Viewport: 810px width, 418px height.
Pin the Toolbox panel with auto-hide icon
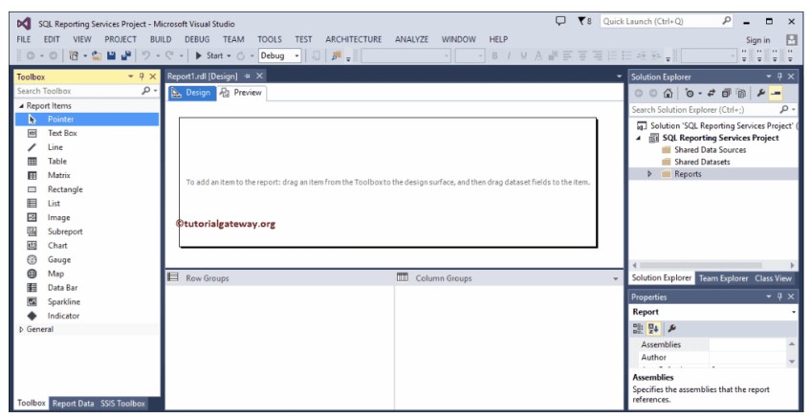142,77
